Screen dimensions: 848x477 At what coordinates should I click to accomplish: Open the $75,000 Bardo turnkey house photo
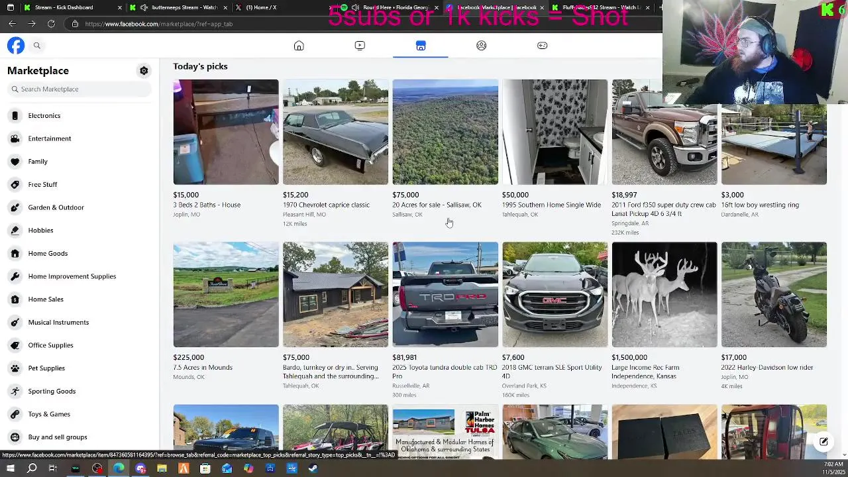click(x=335, y=295)
